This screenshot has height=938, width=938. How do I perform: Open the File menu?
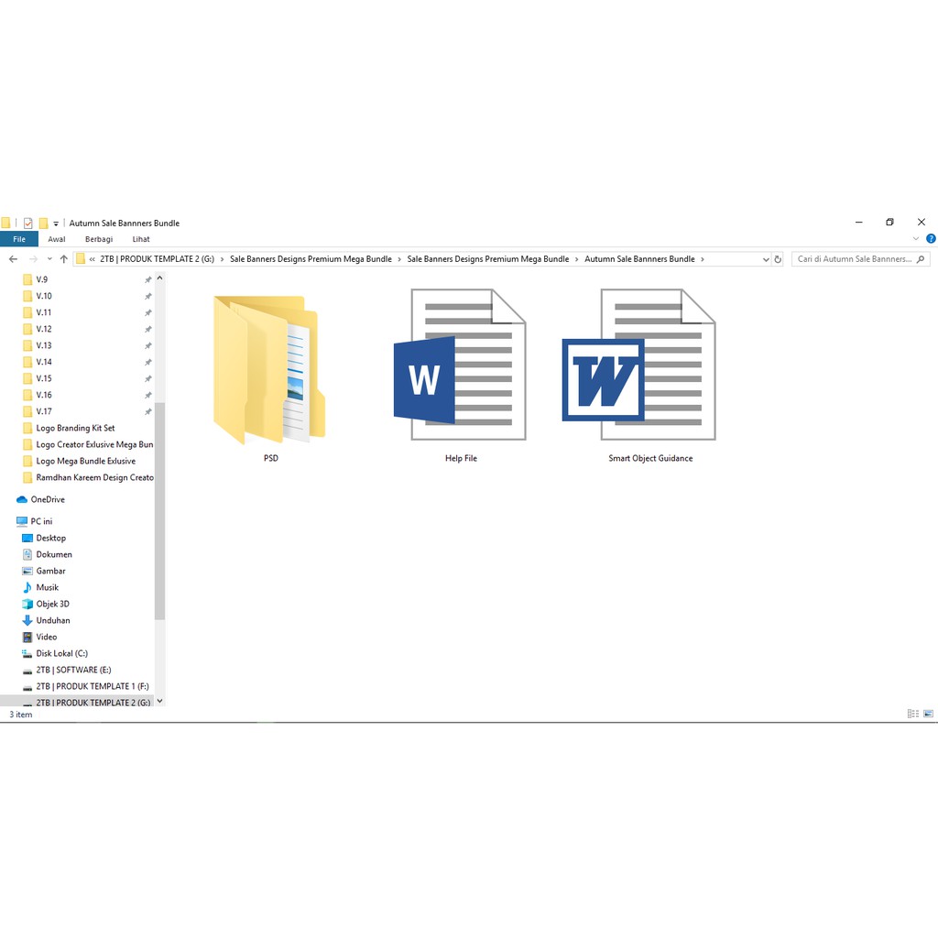click(19, 239)
